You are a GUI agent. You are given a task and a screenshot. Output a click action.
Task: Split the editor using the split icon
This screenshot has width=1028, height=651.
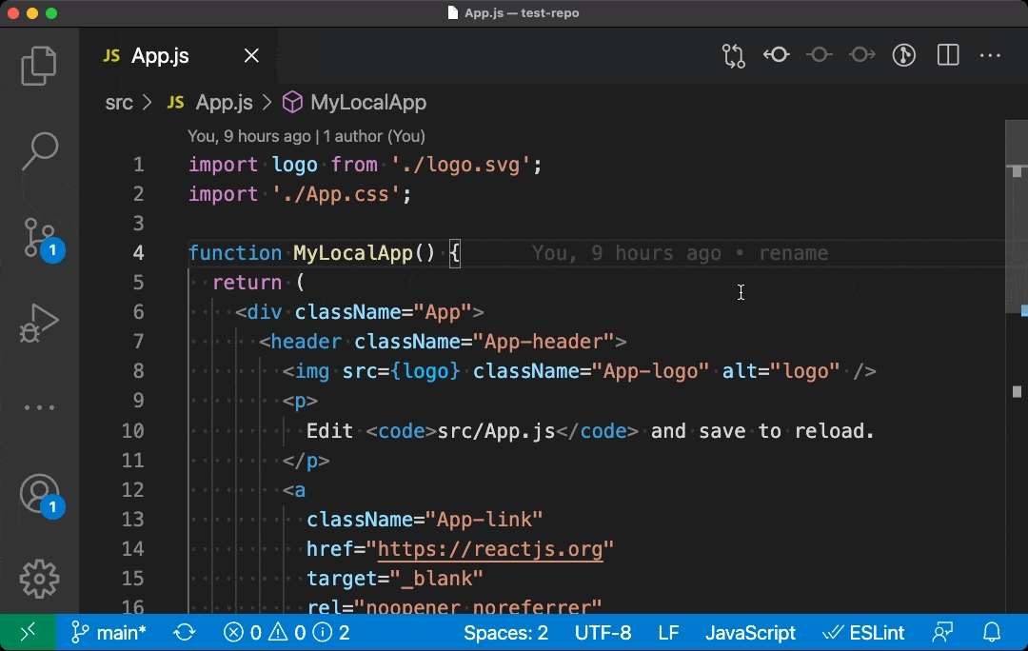point(947,54)
